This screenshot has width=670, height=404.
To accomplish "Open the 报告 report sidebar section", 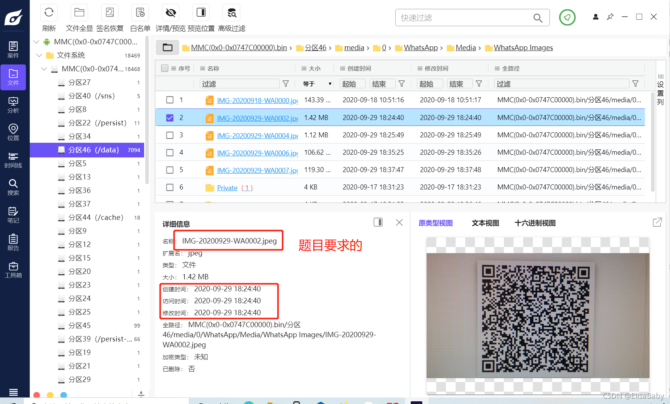I will pos(13,242).
